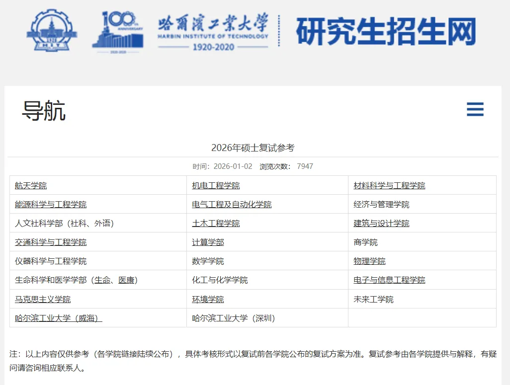Open the 材料科学与工程学院 link

tap(389, 186)
